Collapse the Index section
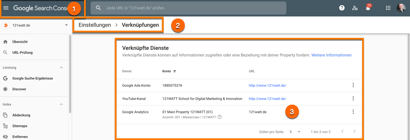Screen dimensions: 410x140 (x=61, y=104)
